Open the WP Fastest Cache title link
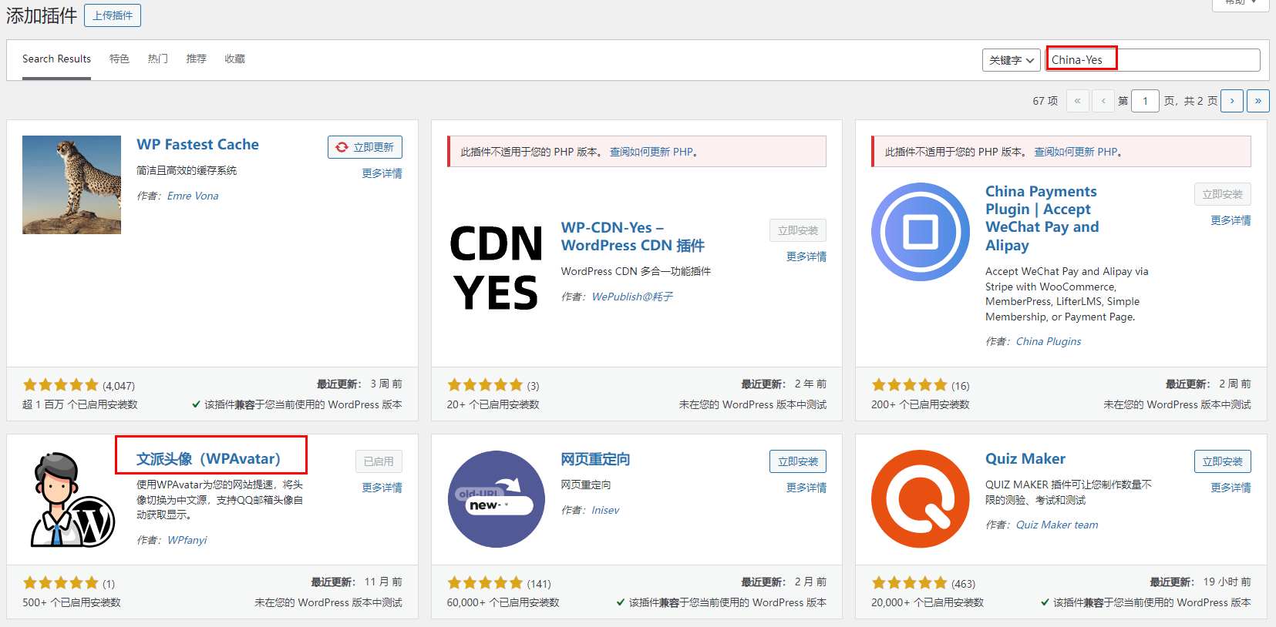1276x627 pixels. (x=197, y=144)
